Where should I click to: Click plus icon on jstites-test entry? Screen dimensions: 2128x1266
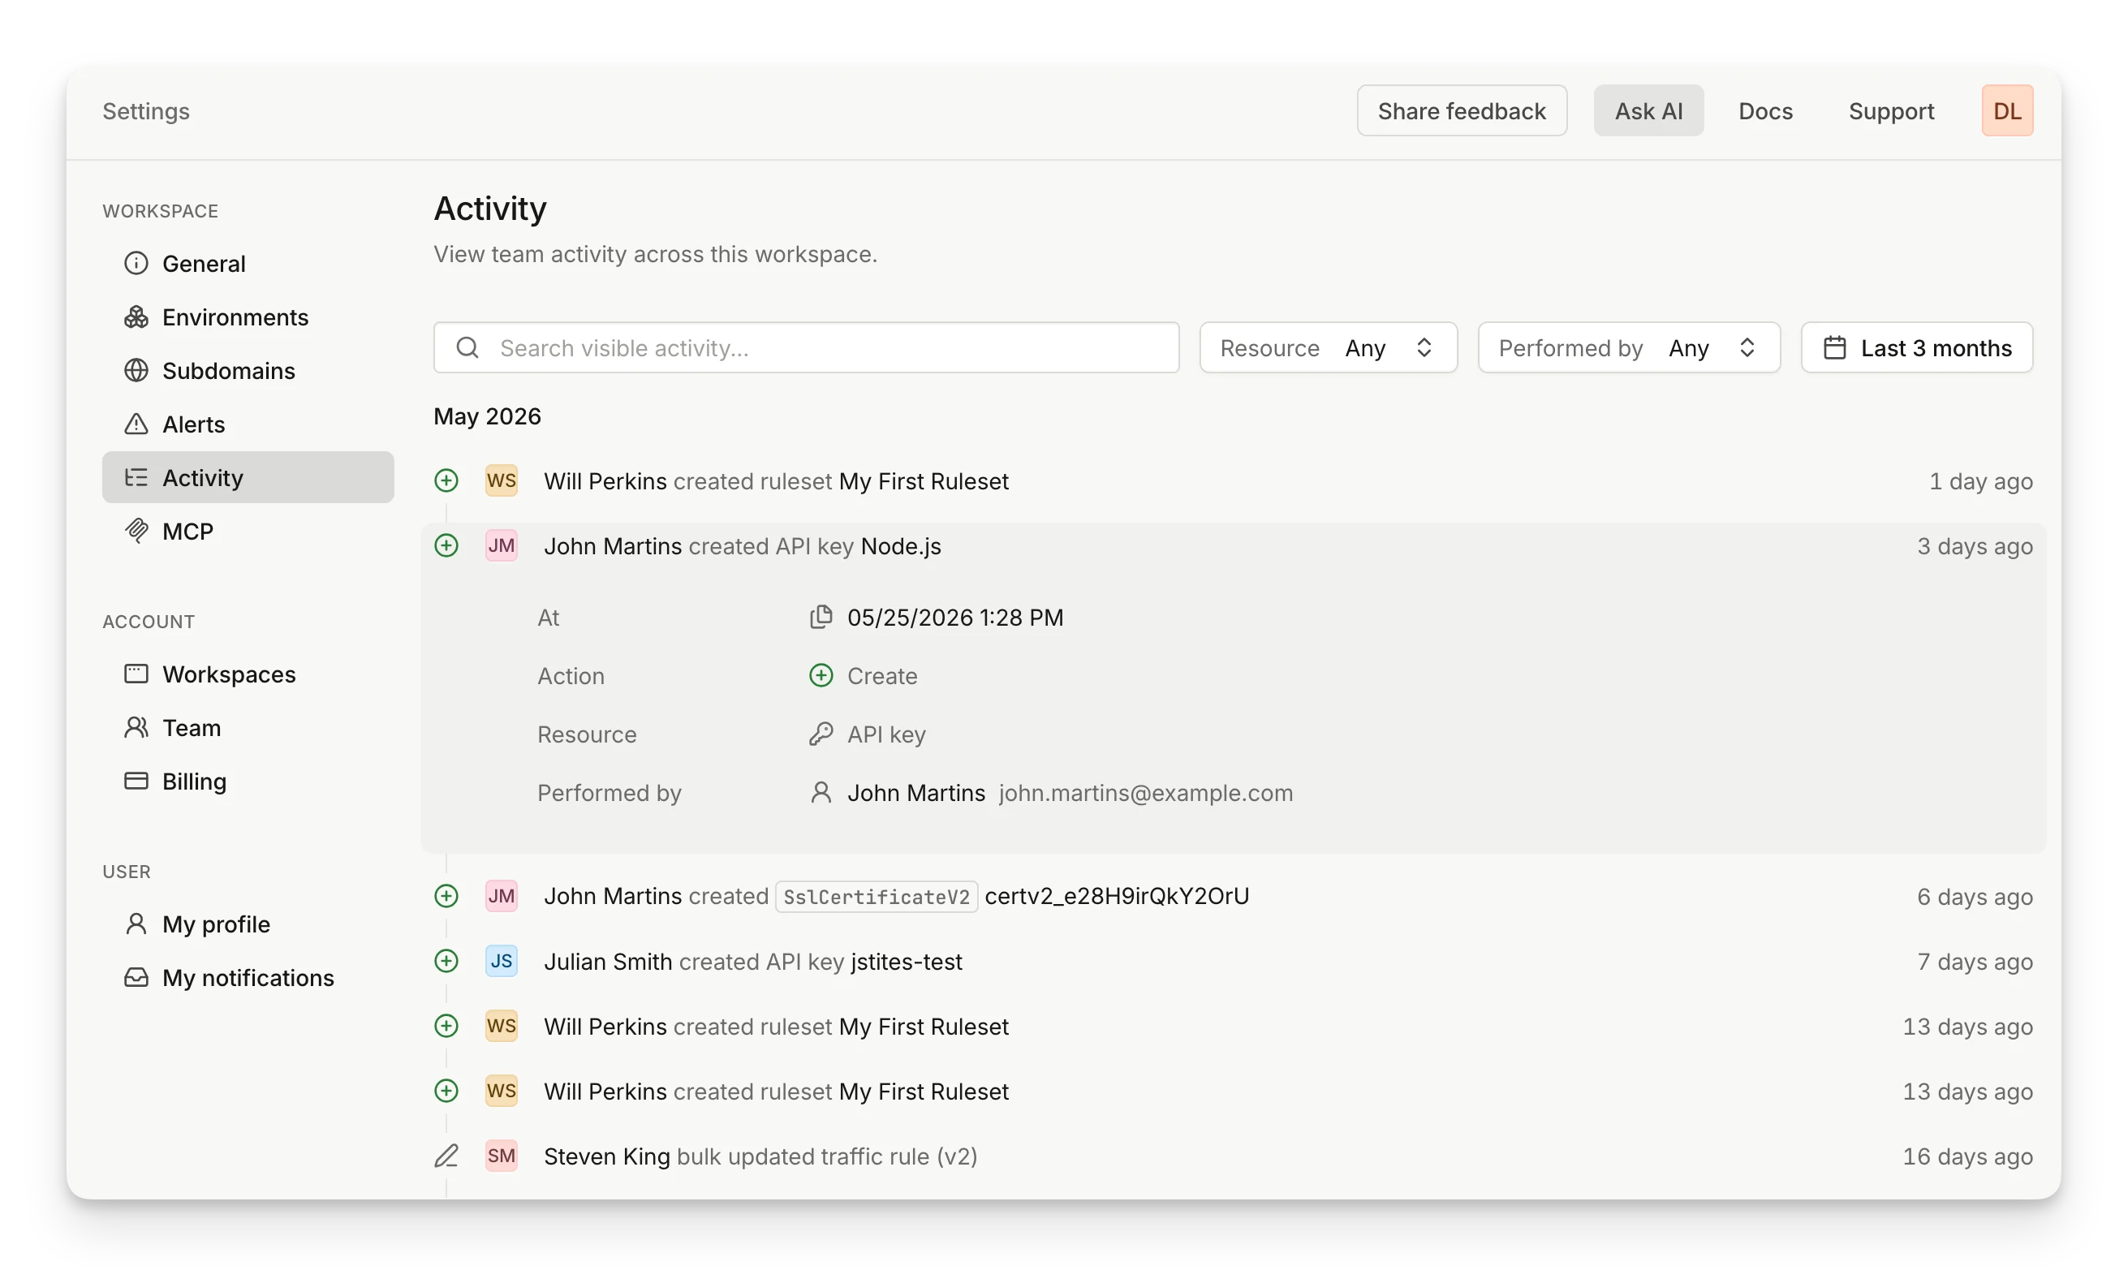(446, 962)
